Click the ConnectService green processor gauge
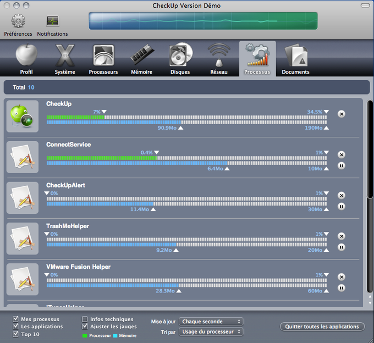This screenshot has width=374, height=343. tap(102, 158)
